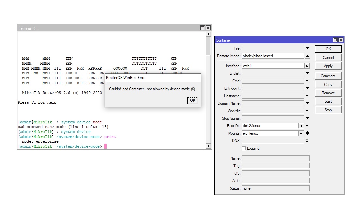
Task: Click the 'mode: enterprise' output line
Action: coord(40,141)
